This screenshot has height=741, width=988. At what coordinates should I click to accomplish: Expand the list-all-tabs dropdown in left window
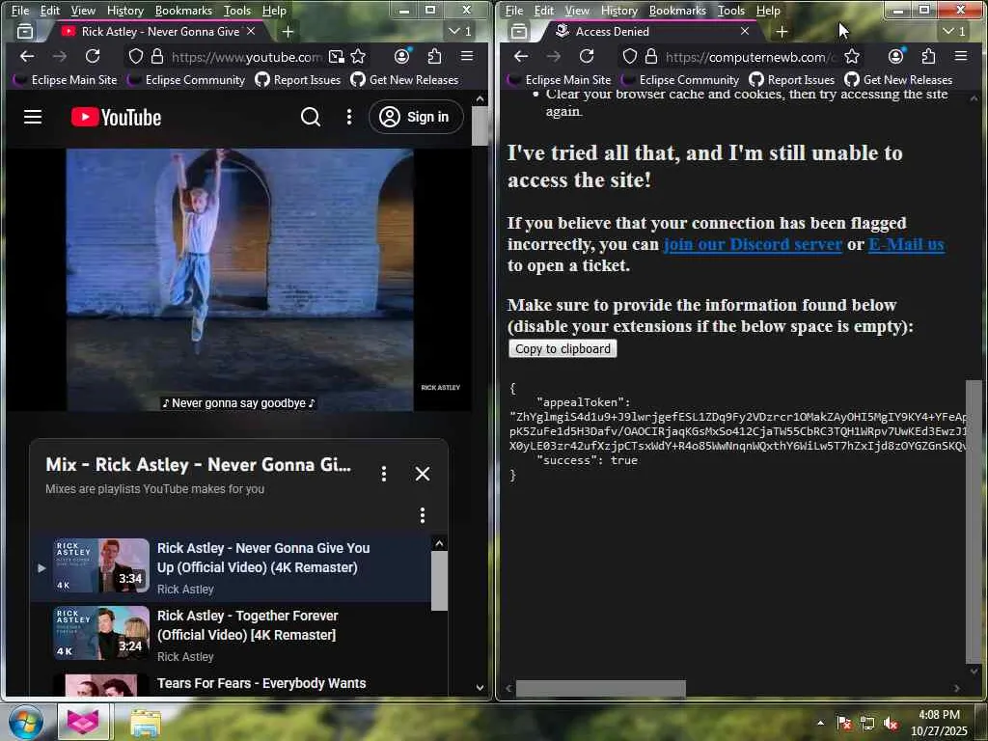click(460, 32)
